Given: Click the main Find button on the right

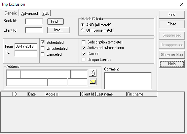Looking at the screenshot, I should pos(172,14).
